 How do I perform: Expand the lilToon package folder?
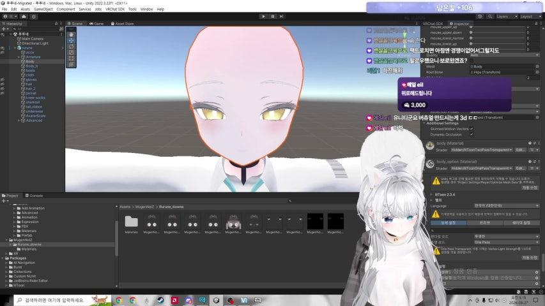tap(6, 285)
